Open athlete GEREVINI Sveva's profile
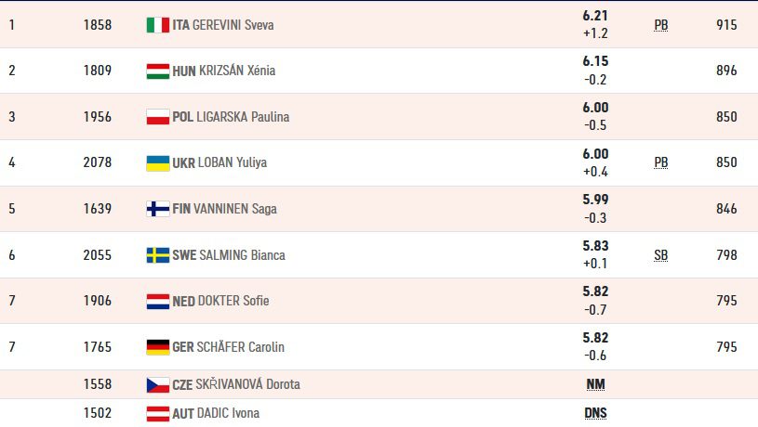Viewport: 758px width, 427px height. tap(233, 25)
